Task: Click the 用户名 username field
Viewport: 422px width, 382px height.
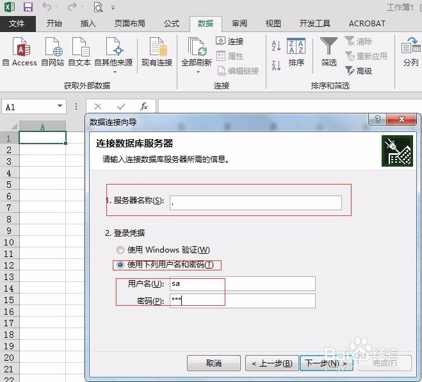Action: (x=243, y=283)
